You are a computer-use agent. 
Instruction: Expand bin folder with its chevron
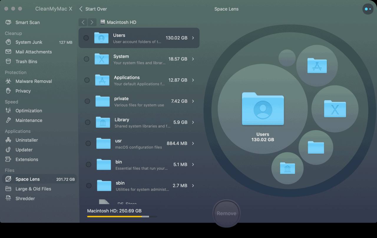(193, 164)
